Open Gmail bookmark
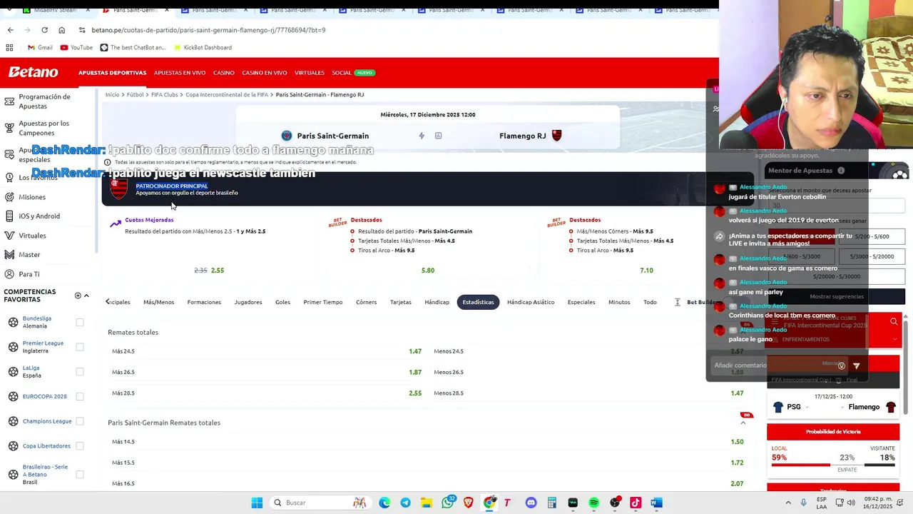The height and width of the screenshot is (514, 913). (x=40, y=48)
